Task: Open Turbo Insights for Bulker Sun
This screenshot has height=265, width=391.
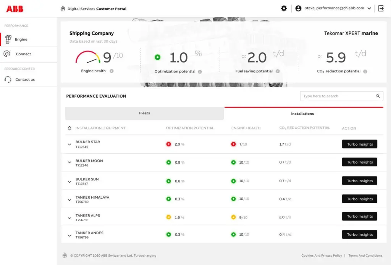Action: 360,181
